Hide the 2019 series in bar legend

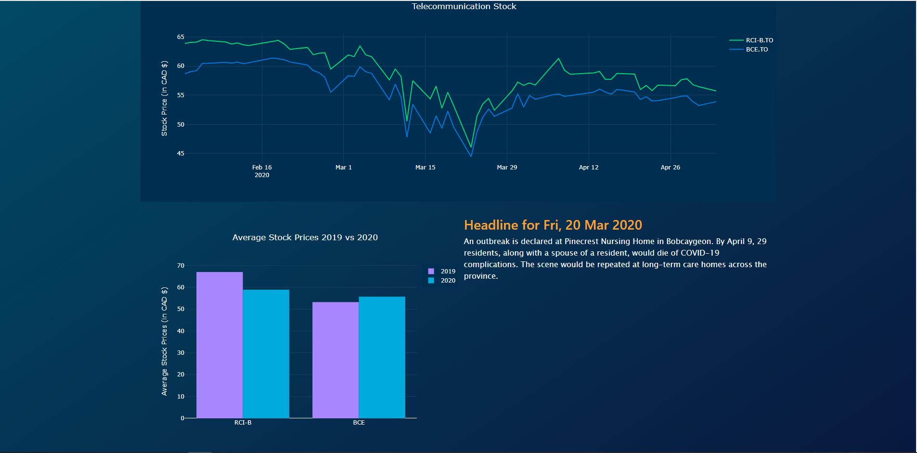click(x=447, y=272)
